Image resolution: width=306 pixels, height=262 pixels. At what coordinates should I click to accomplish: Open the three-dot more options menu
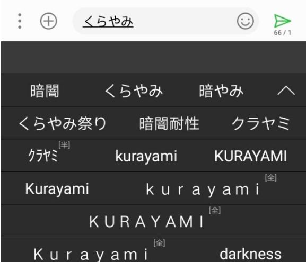[x=20, y=21]
